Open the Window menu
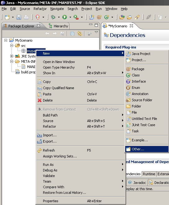169x205 pixels. point(111,9)
